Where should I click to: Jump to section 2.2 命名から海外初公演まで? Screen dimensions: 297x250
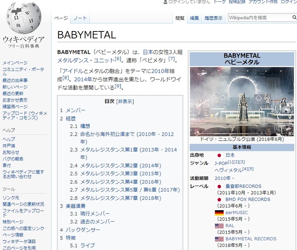pyautogui.click(x=127, y=138)
